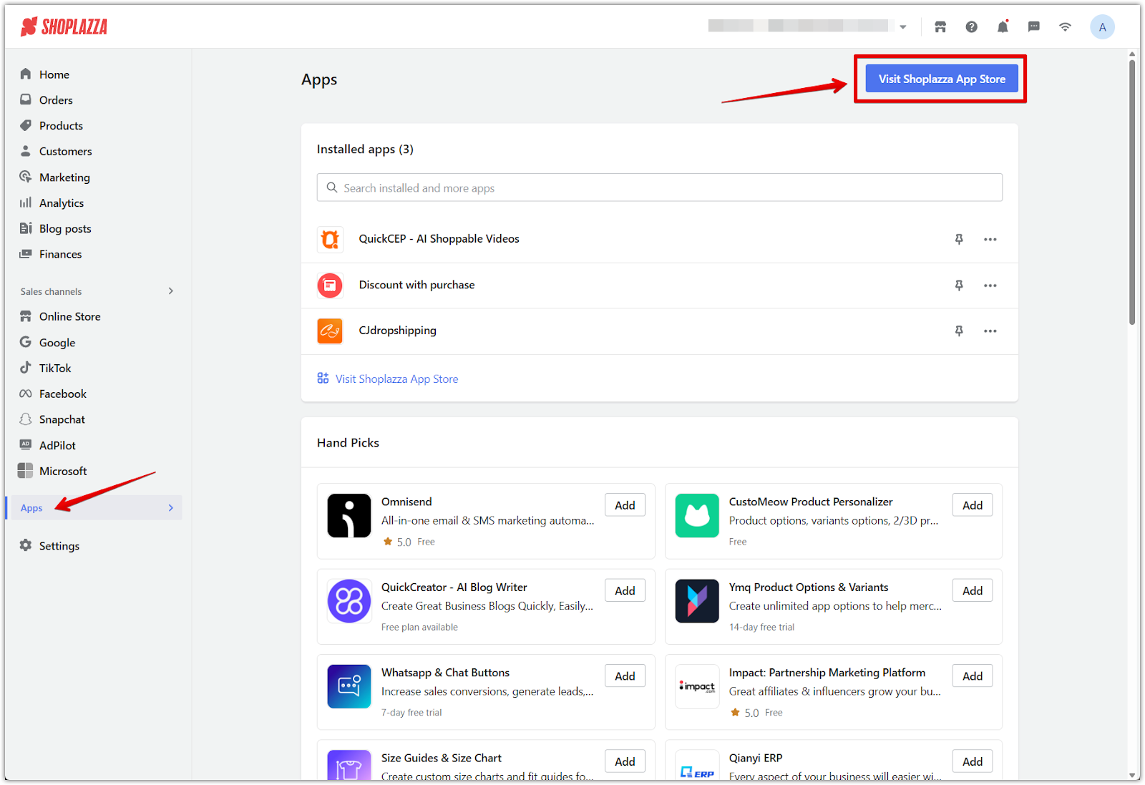Click the Whatsapp & Chat Buttons icon
The image size is (1145, 785).
click(349, 686)
